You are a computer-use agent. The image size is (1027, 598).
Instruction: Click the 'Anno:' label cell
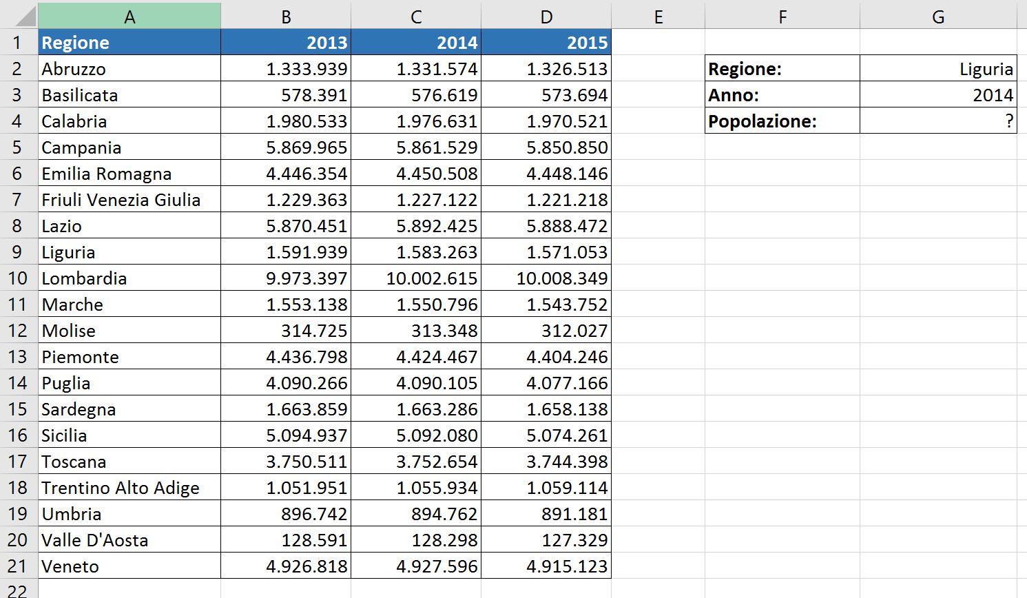point(782,95)
